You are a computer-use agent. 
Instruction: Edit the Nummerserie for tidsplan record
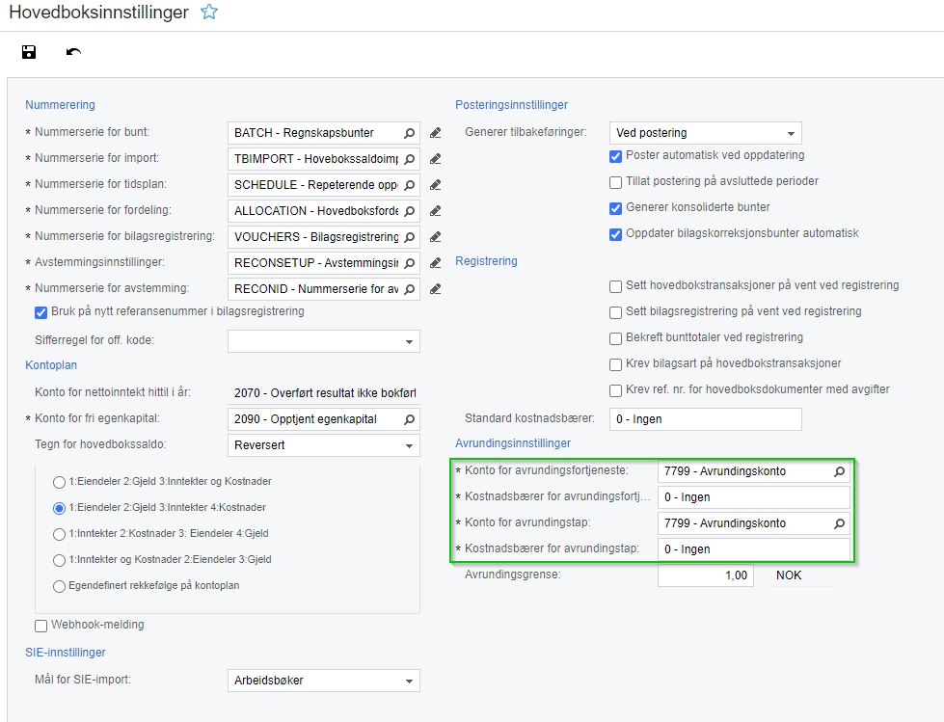coord(435,185)
